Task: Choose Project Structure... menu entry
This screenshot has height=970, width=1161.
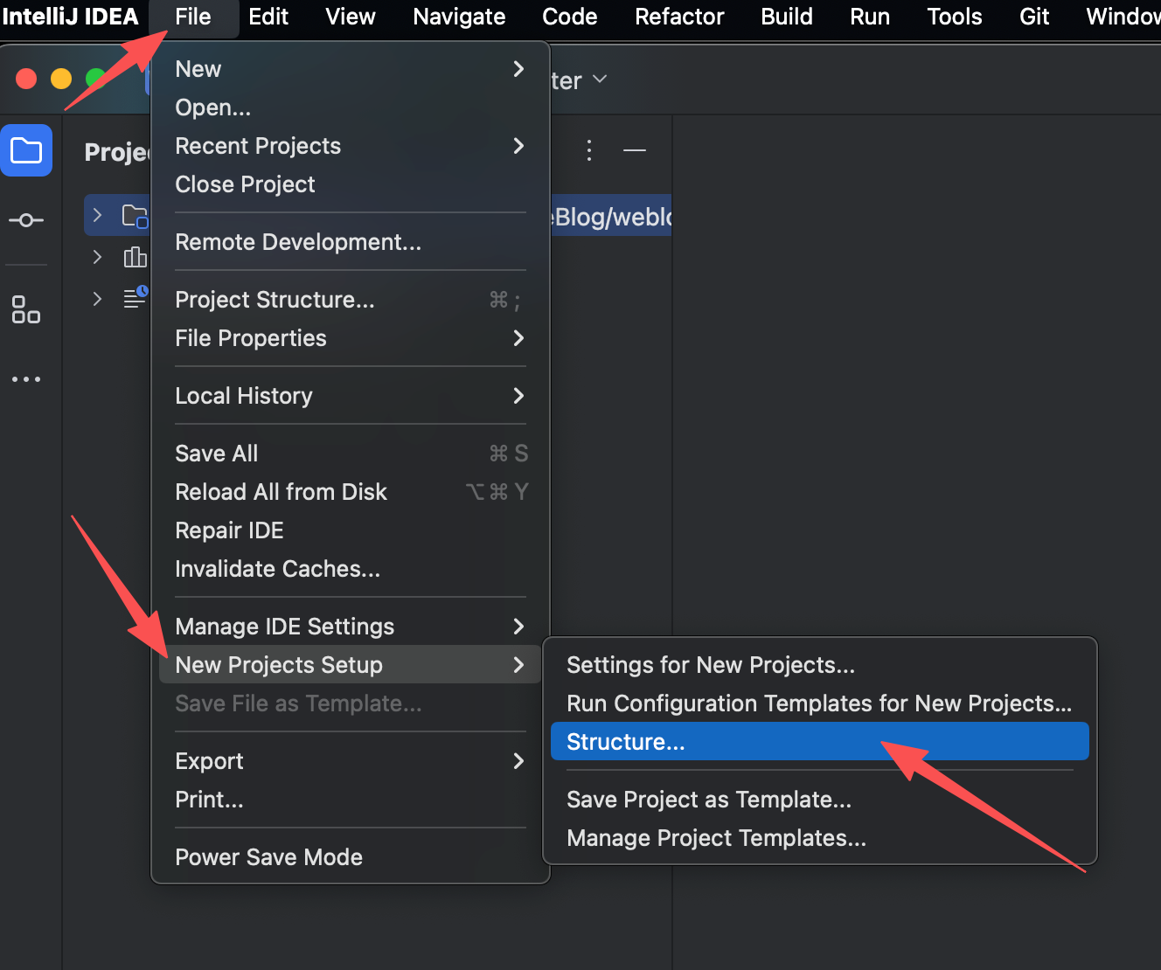Action: tap(275, 300)
